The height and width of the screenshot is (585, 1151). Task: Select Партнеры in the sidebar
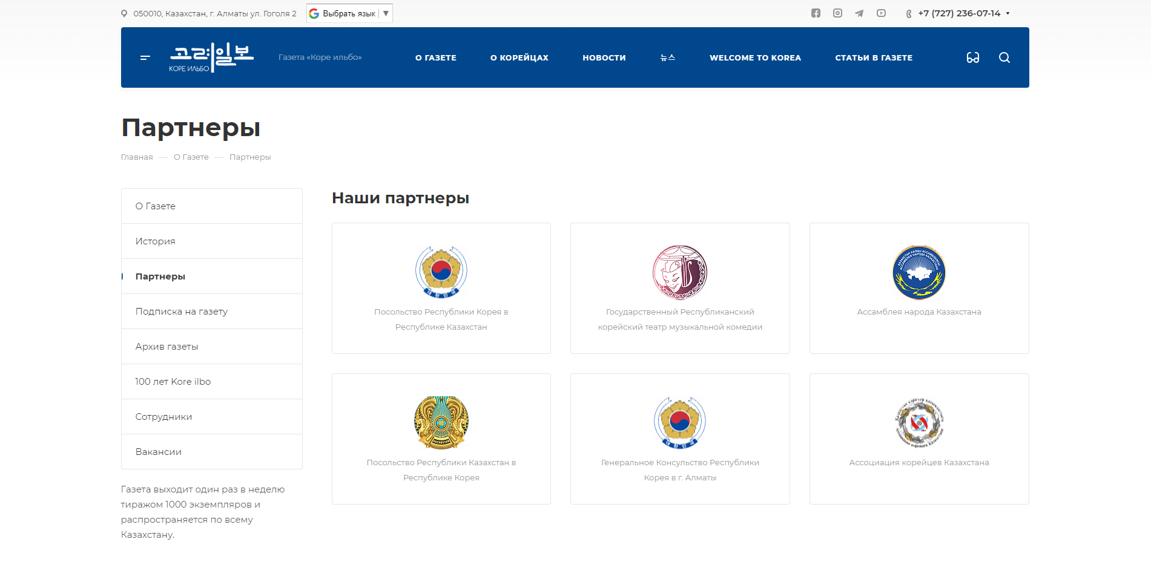coord(212,276)
